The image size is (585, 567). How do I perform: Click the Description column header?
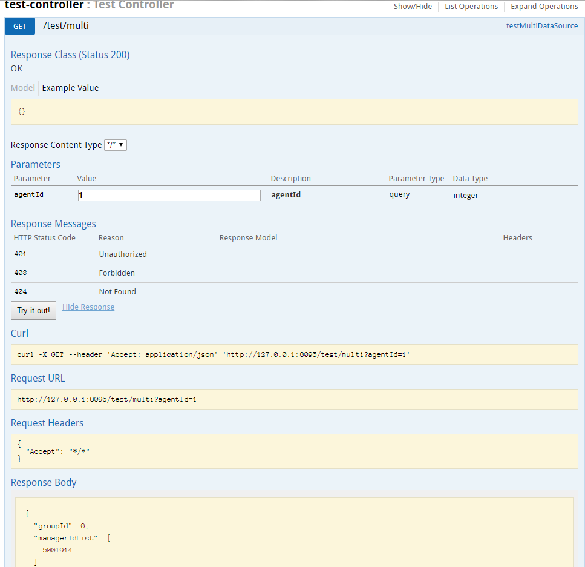[290, 179]
